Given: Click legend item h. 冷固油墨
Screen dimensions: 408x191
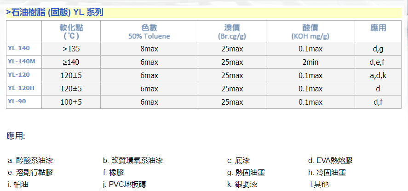Looking at the screenshot, I should 327,172.
